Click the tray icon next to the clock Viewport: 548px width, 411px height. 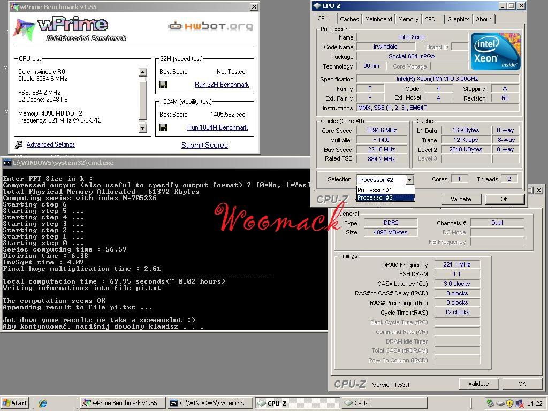click(x=519, y=403)
